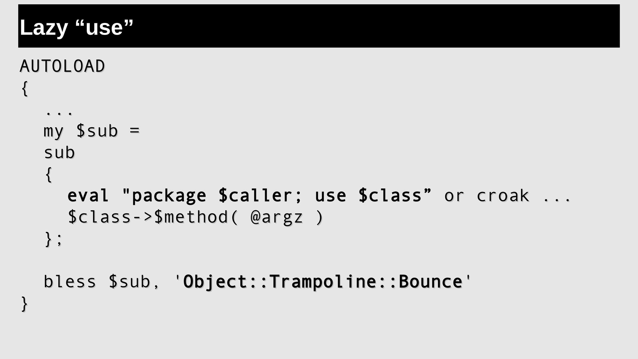Click the '@argz' argument
Screen dimensions: 638x359
[x=277, y=217]
